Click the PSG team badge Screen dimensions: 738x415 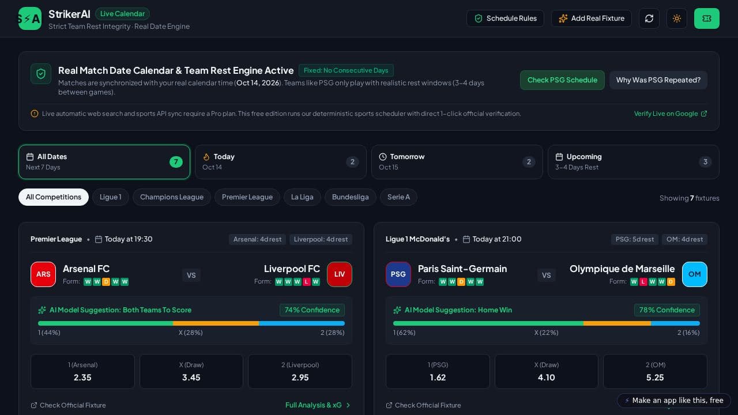[398, 274]
